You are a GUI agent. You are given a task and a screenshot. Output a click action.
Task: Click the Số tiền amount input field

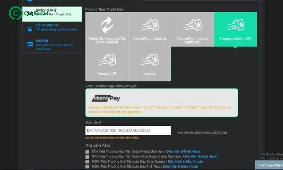[128, 130]
